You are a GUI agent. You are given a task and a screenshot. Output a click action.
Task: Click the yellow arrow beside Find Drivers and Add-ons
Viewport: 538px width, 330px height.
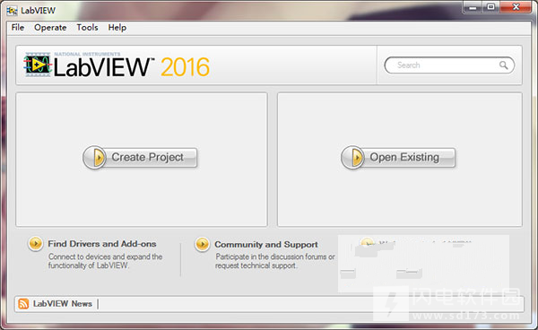tap(35, 244)
